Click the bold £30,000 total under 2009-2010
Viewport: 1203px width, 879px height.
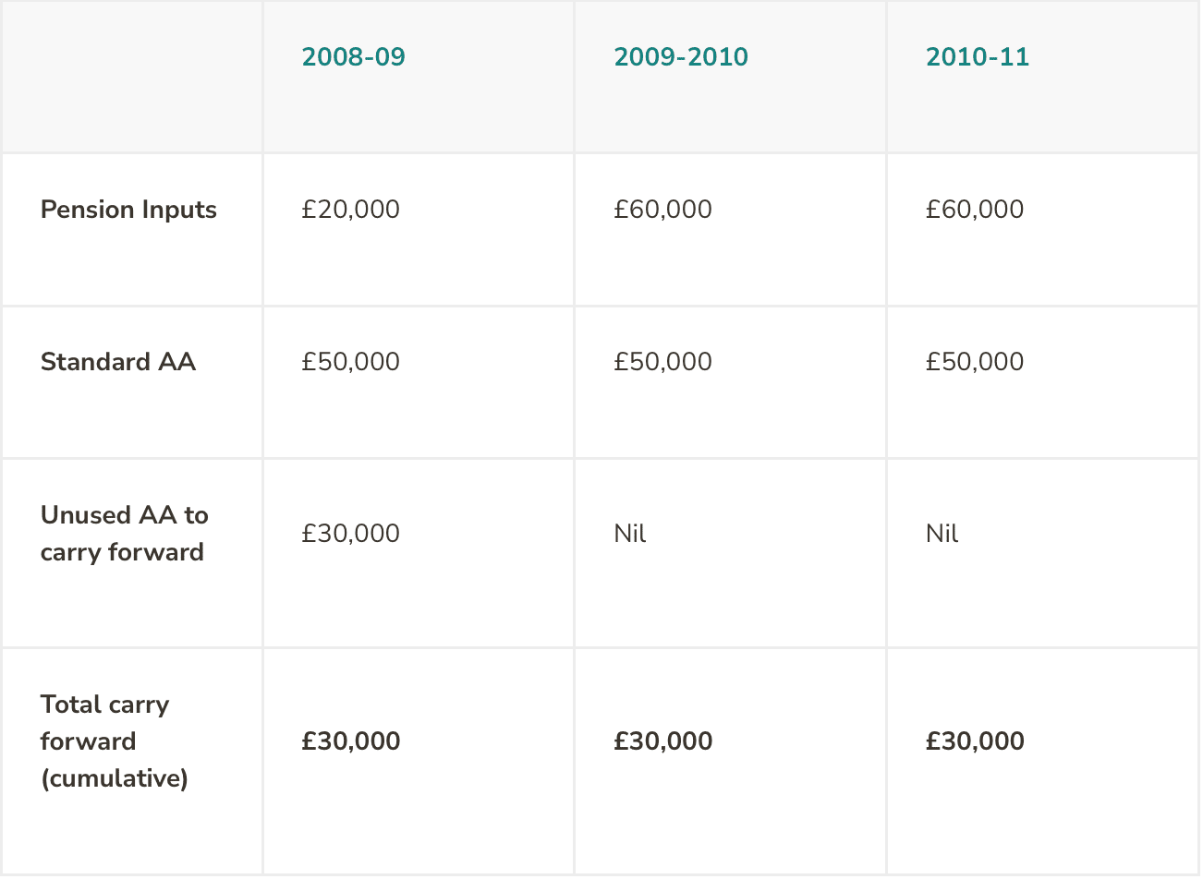[x=662, y=741]
